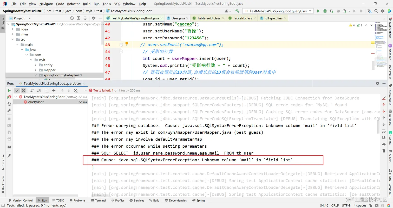Screen dimensions: 393x208
Task: Hide the Project panel with the minus icon
Action: (x=100, y=18)
